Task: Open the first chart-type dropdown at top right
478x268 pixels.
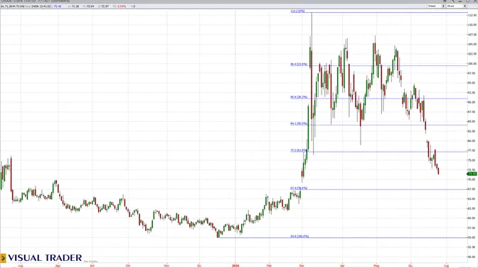Action: pyautogui.click(x=436, y=6)
